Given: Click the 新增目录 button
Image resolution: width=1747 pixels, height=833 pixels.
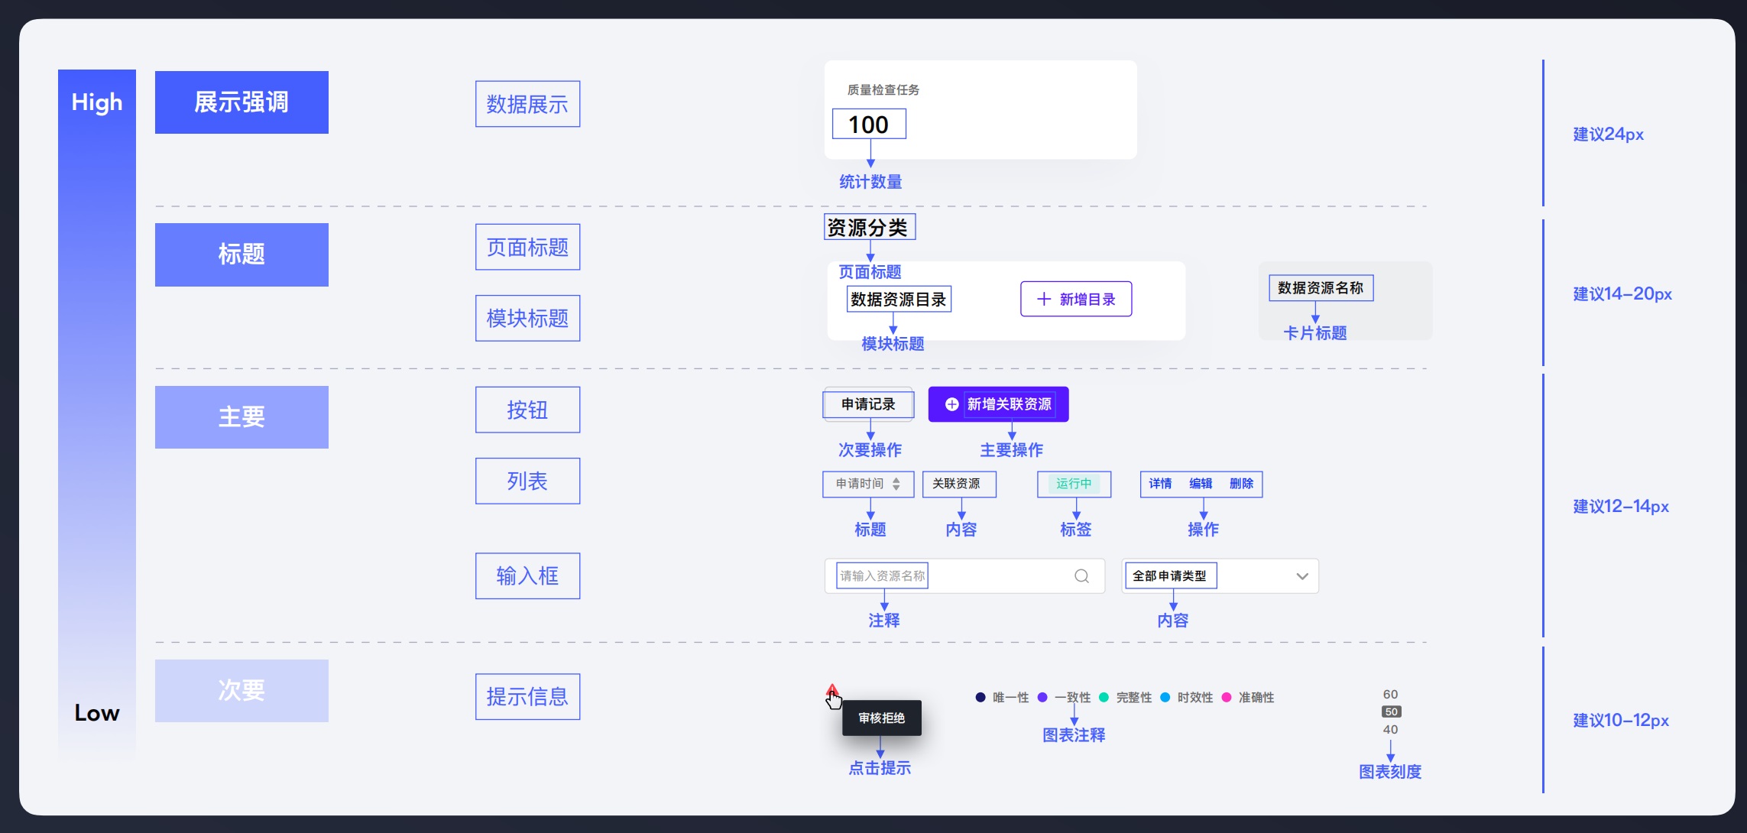Looking at the screenshot, I should click(x=1075, y=299).
